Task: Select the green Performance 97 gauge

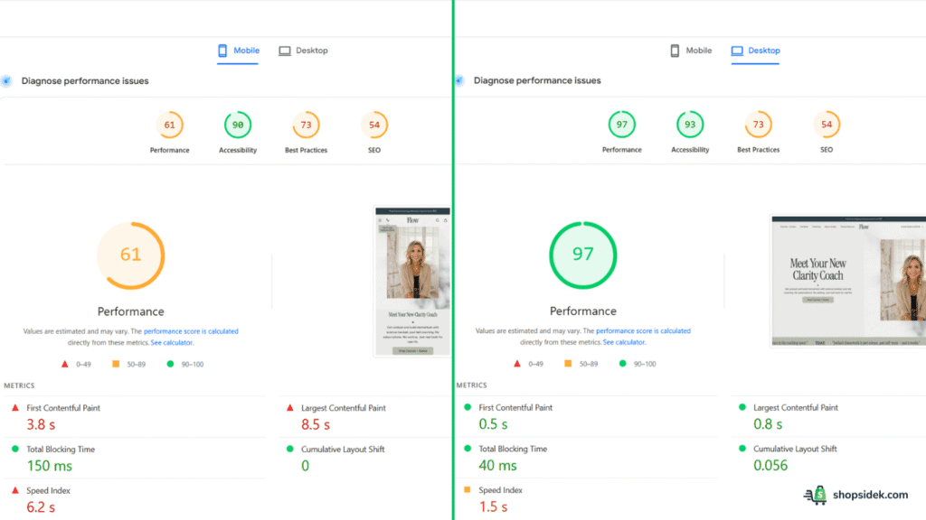Action: pos(622,125)
